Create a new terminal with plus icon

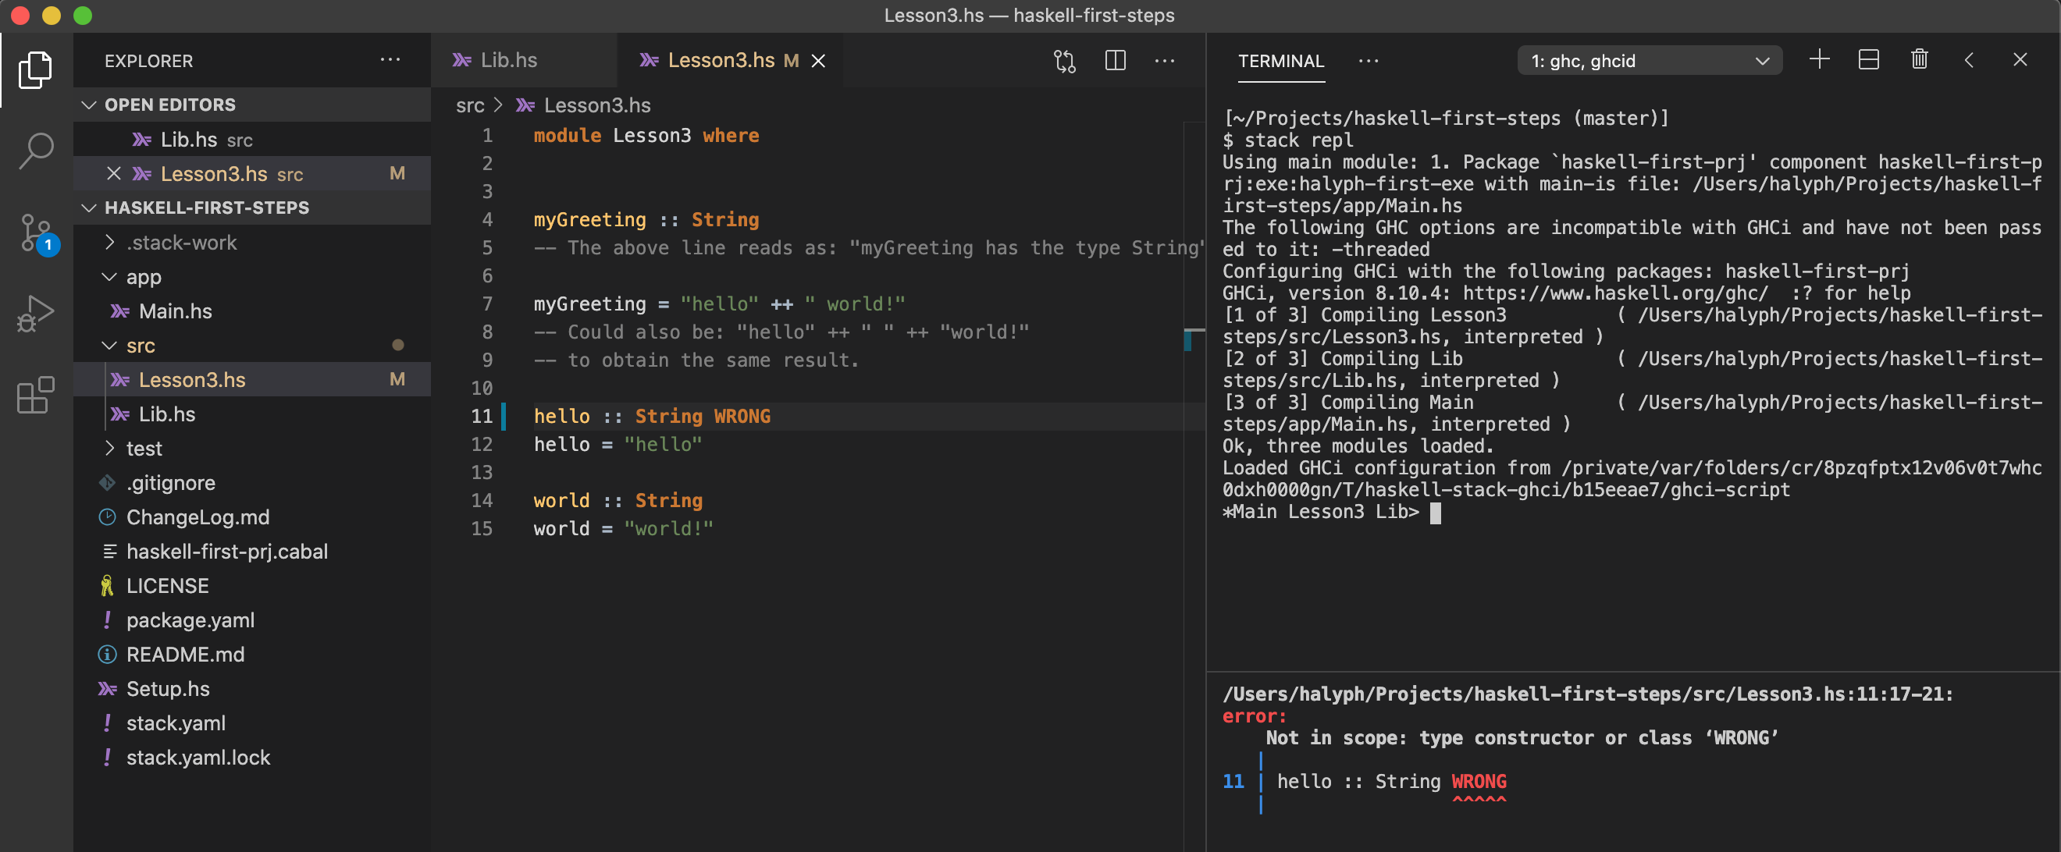(1818, 60)
